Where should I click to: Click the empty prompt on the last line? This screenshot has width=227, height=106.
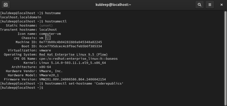[x=22, y=88]
